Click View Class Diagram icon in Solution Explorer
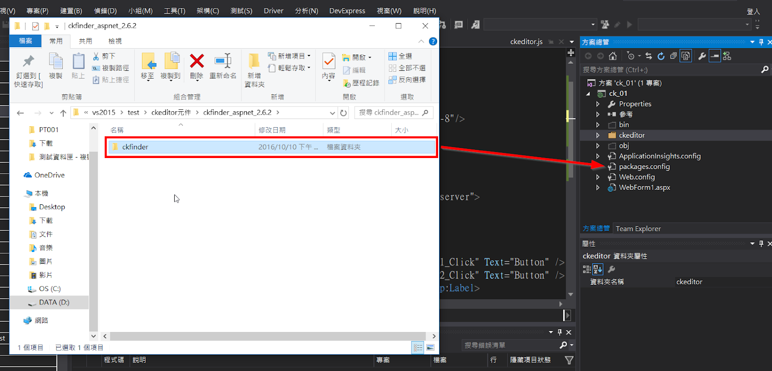The width and height of the screenshot is (772, 371). click(727, 56)
